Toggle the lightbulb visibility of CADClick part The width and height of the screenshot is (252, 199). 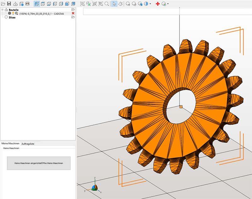(x=13, y=13)
